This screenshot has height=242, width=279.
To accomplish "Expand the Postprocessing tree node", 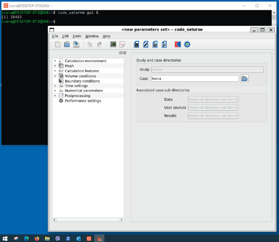I will (x=55, y=96).
